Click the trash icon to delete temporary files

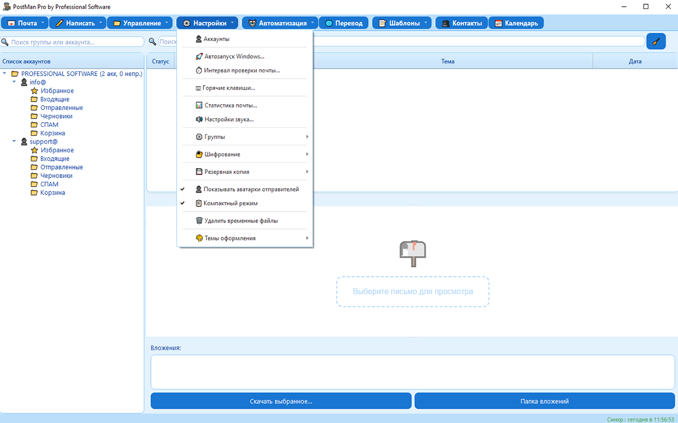click(199, 220)
